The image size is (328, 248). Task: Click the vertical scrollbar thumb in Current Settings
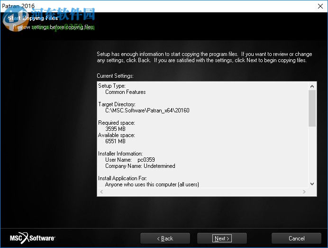pyautogui.click(x=312, y=108)
